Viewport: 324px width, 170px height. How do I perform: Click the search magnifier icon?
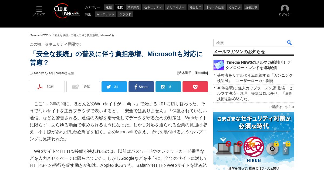click(x=289, y=43)
